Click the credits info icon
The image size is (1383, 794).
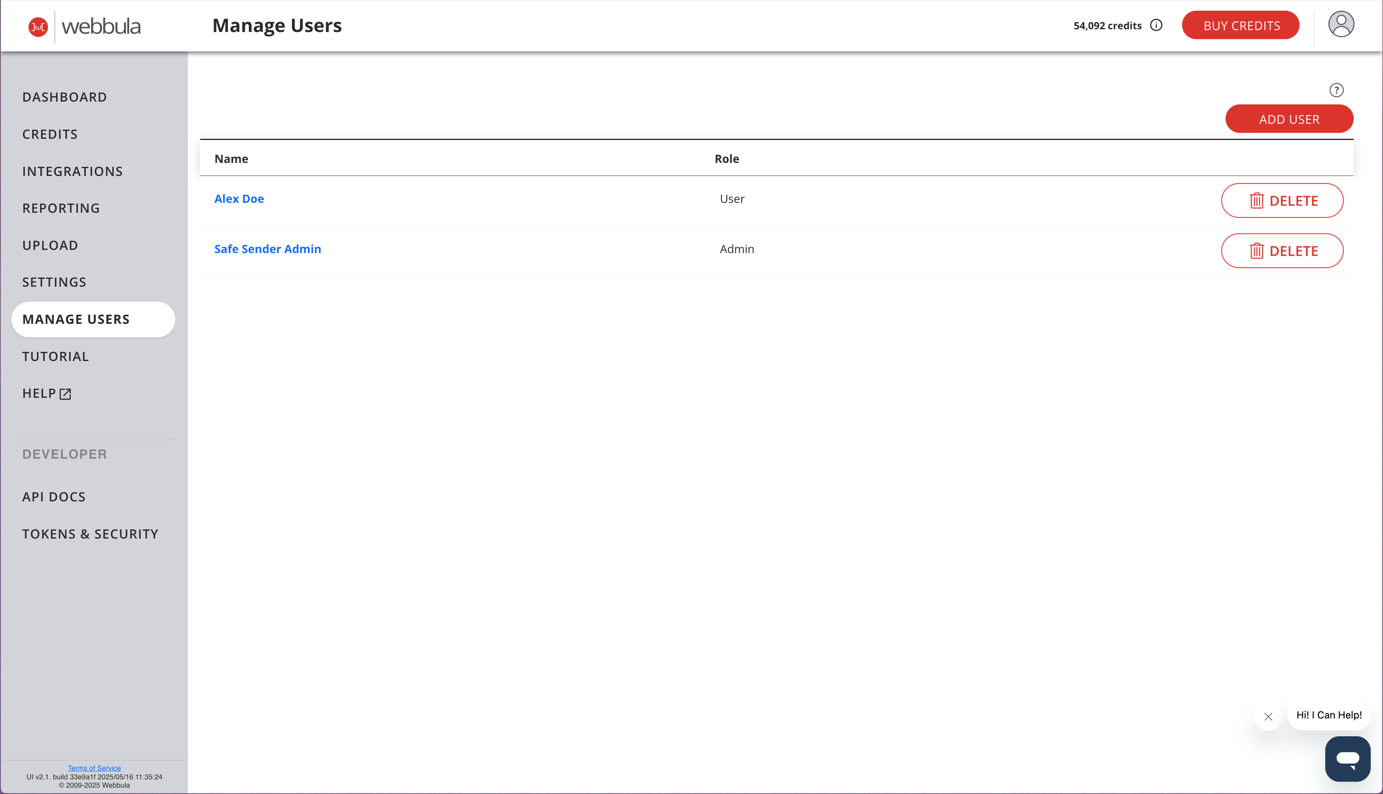click(1157, 25)
